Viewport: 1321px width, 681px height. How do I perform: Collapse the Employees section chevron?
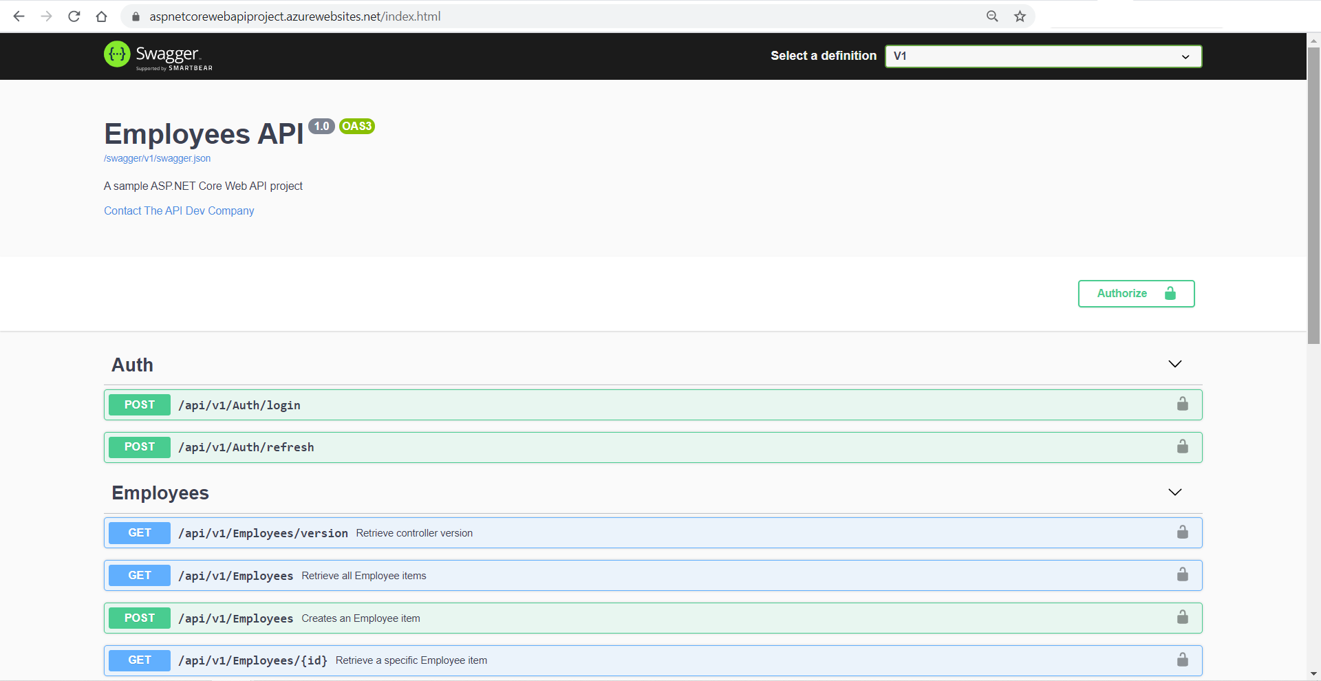[1175, 492]
